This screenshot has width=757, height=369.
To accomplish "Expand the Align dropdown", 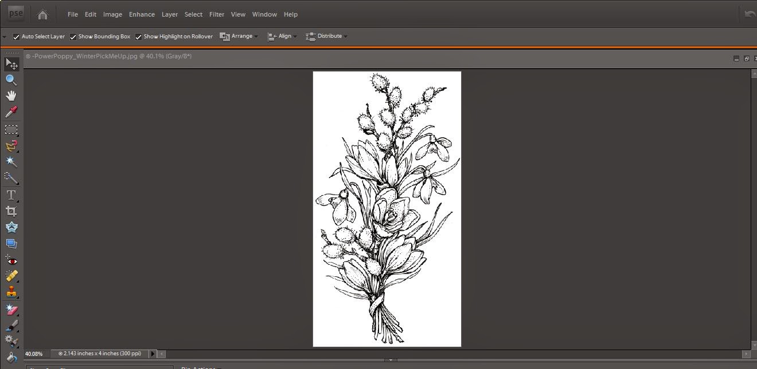I will click(x=282, y=36).
